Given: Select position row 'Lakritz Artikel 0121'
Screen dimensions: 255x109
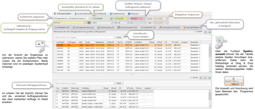Looking at the screenshot, I should pos(105,91).
